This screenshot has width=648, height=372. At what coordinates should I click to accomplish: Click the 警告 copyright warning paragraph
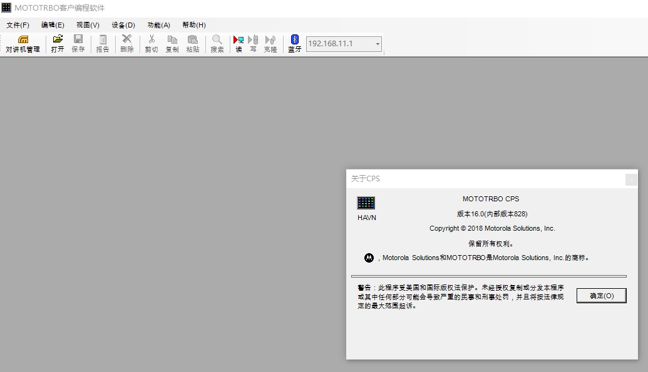[460, 296]
